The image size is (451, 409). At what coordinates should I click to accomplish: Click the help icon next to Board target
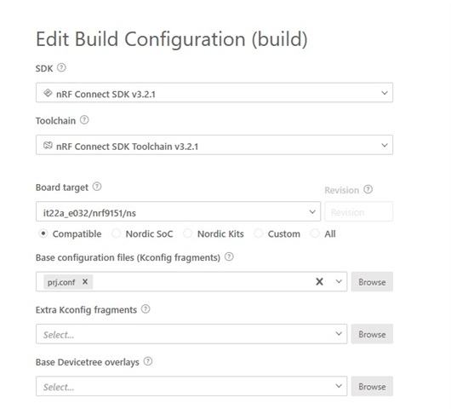pos(97,187)
